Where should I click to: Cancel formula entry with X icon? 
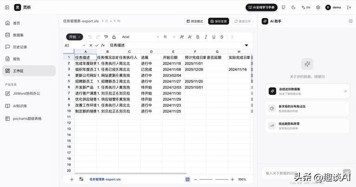click(91, 45)
